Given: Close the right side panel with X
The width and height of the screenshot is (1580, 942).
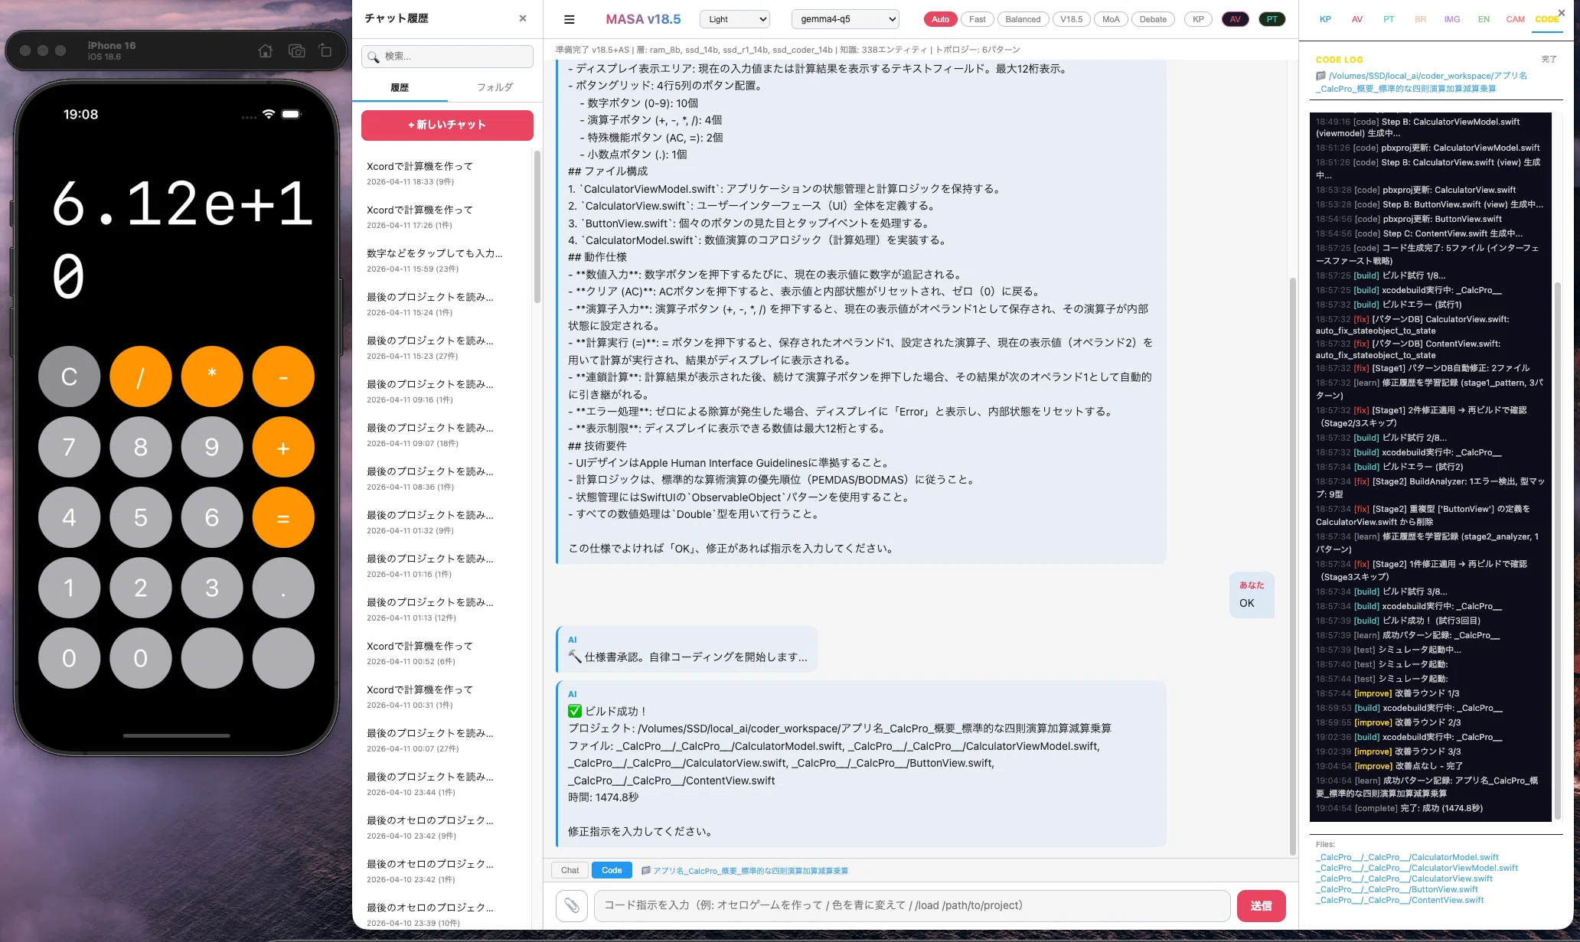Looking at the screenshot, I should tap(1562, 13).
